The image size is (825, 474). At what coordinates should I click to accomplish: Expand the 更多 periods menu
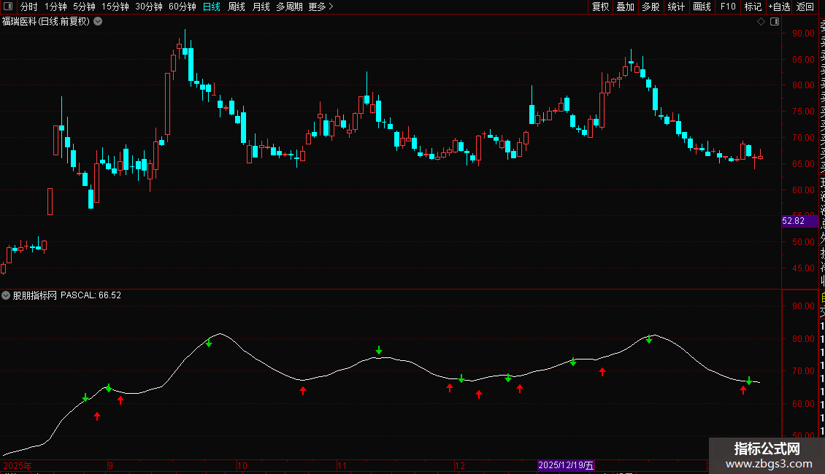pos(321,7)
